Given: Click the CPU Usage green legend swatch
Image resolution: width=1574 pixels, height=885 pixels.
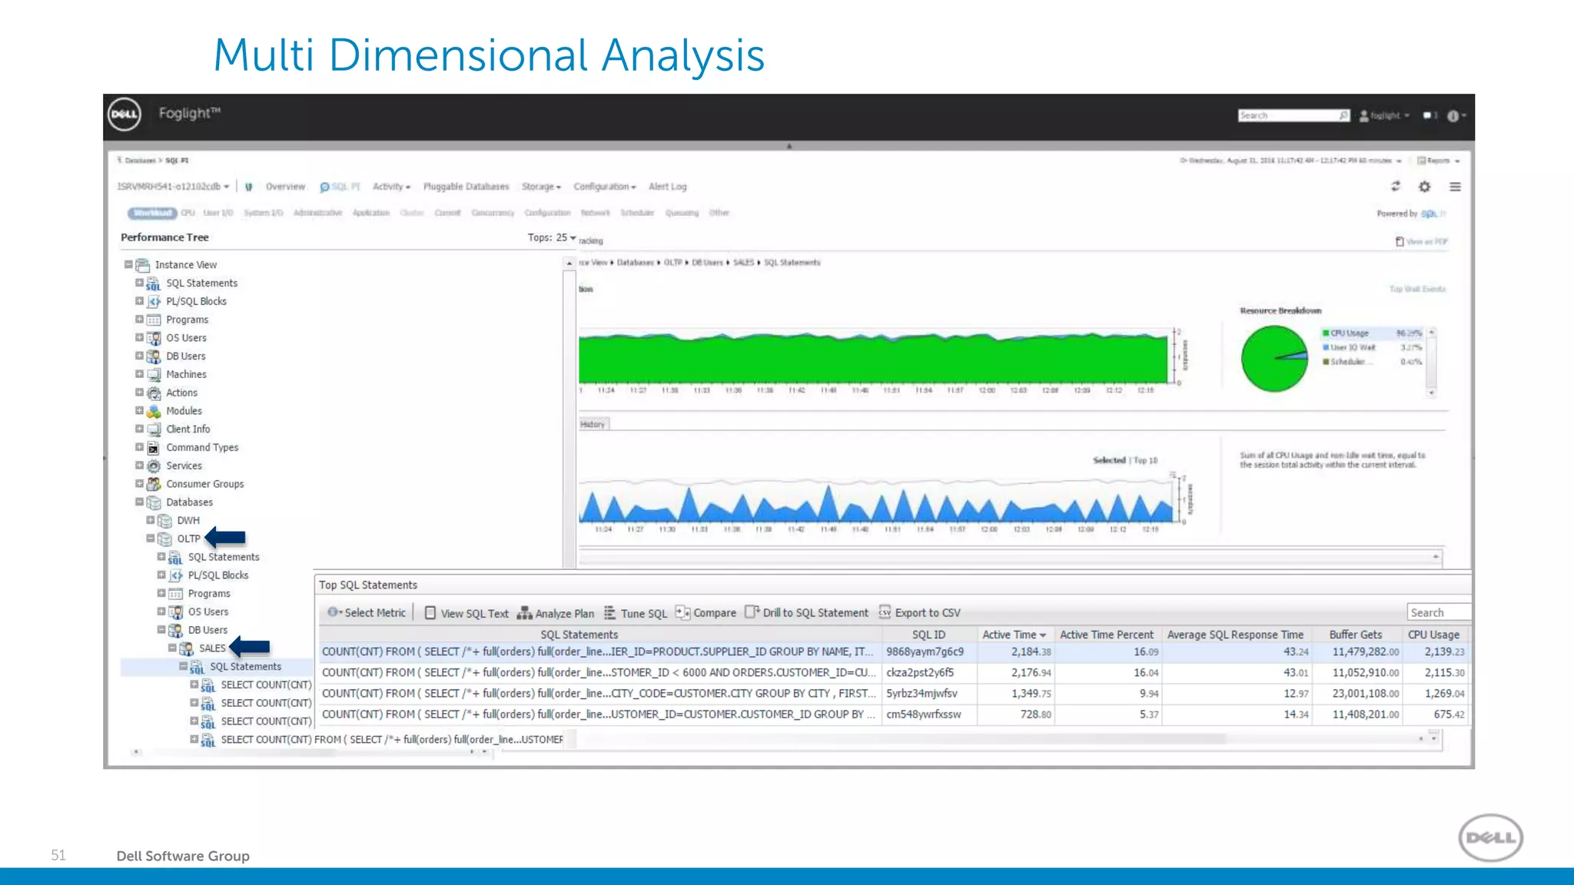Looking at the screenshot, I should tap(1326, 333).
